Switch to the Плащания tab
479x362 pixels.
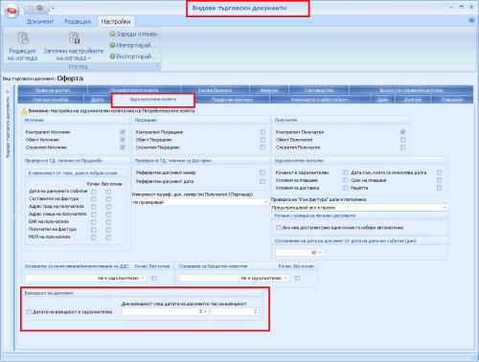tap(452, 100)
